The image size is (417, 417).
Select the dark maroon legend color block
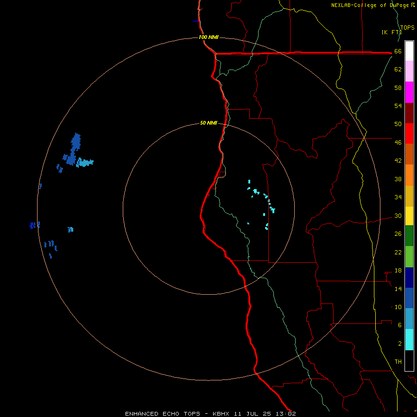pyautogui.click(x=409, y=113)
